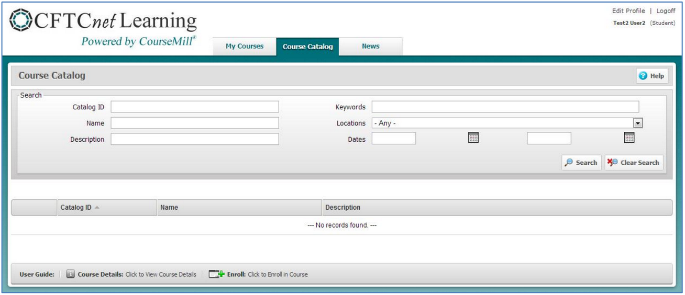Open the News tab
This screenshot has height=295, width=685.
tap(370, 46)
